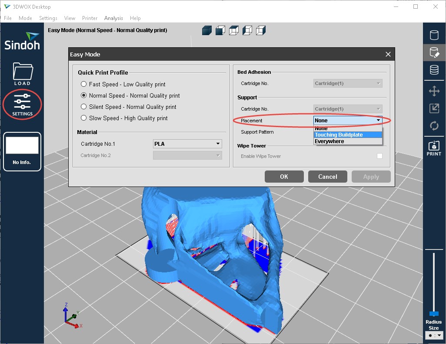Screen dimensions: 446x344
Task: Click the PRINT icon
Action: point(434,148)
